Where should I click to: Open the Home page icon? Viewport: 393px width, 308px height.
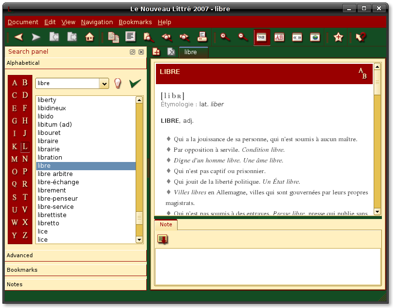90,37
